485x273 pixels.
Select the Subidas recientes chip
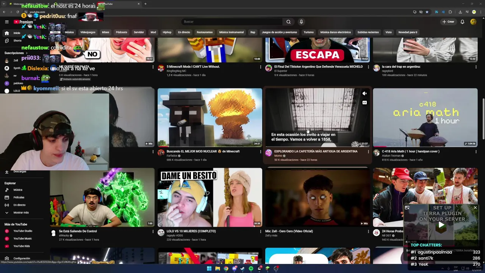tap(368, 32)
